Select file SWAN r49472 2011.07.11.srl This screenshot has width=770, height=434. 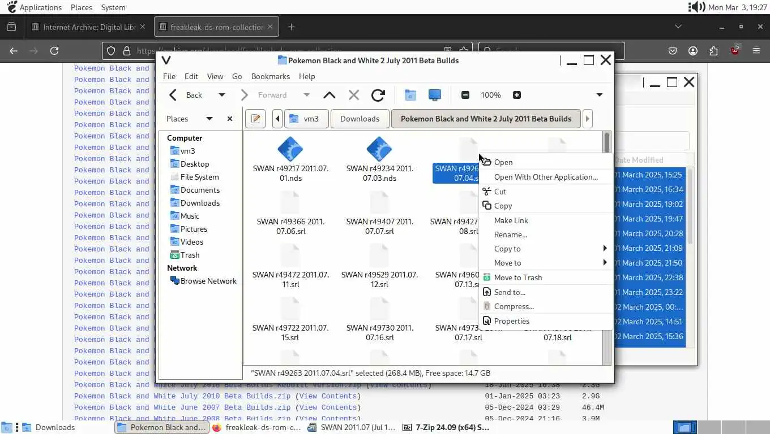click(290, 267)
